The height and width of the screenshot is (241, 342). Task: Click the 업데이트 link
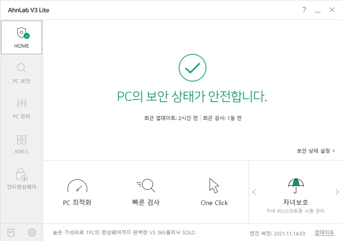(x=324, y=232)
